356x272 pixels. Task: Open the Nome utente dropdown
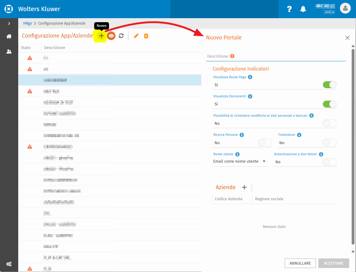pos(240,161)
